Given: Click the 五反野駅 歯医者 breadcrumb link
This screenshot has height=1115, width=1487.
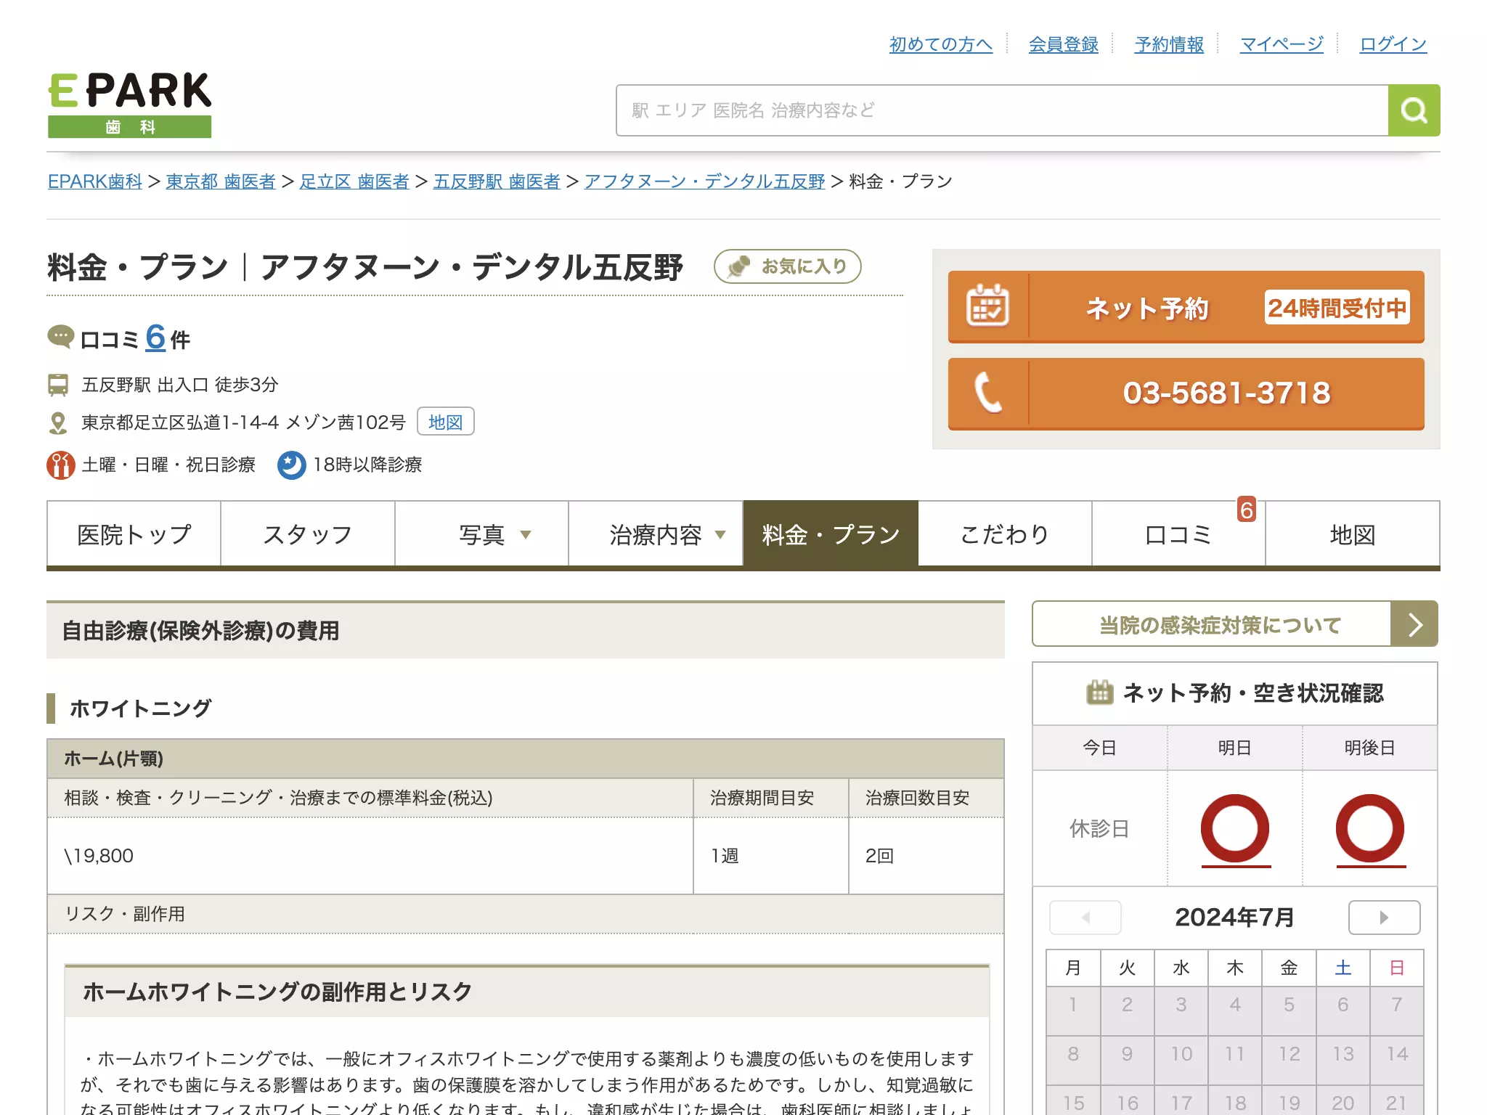Looking at the screenshot, I should (x=497, y=181).
